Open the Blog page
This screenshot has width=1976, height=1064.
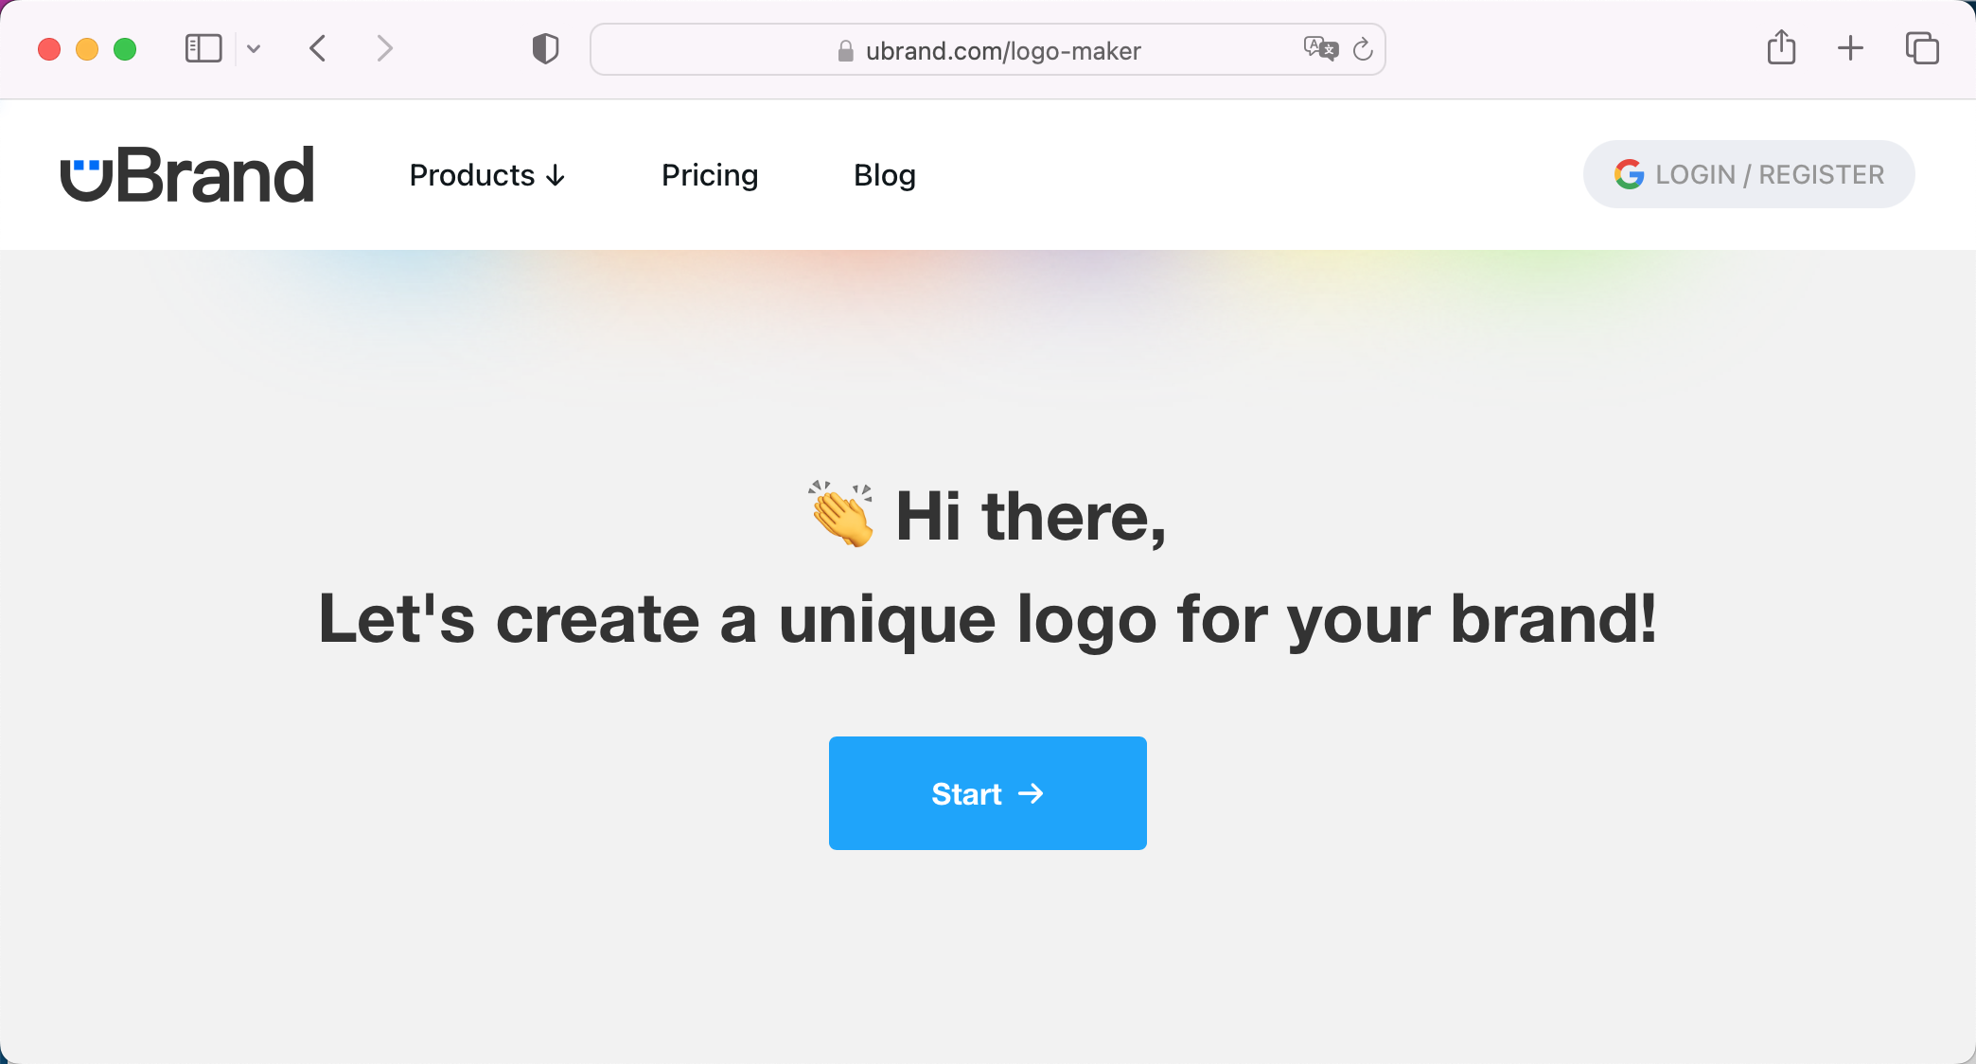[884, 175]
